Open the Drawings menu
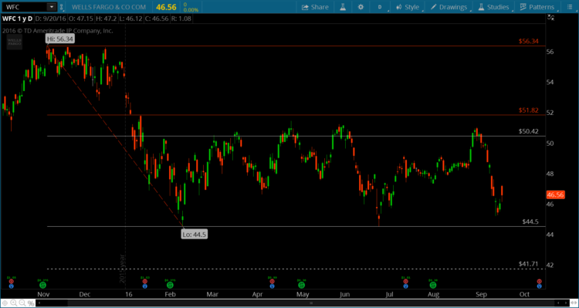The width and height of the screenshot is (579, 308). (x=449, y=7)
